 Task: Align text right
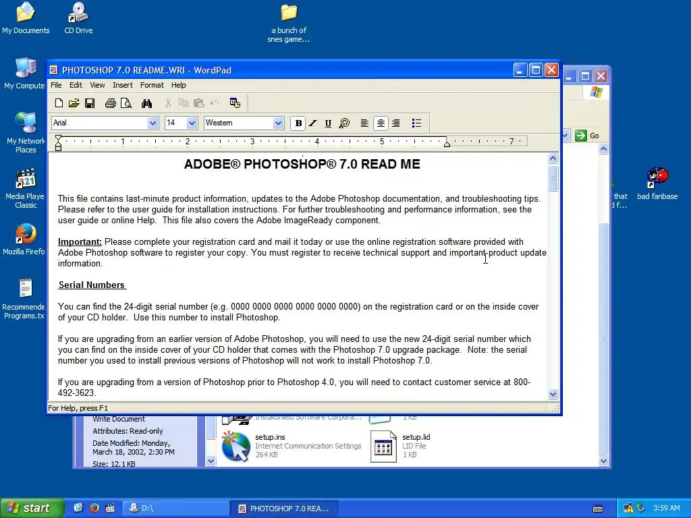point(395,123)
